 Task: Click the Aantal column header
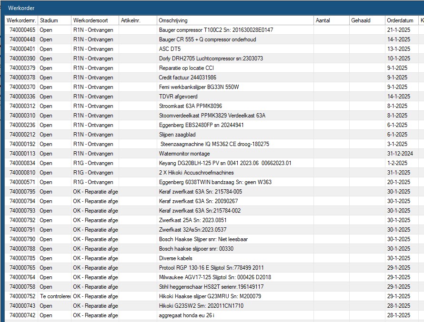click(332, 20)
